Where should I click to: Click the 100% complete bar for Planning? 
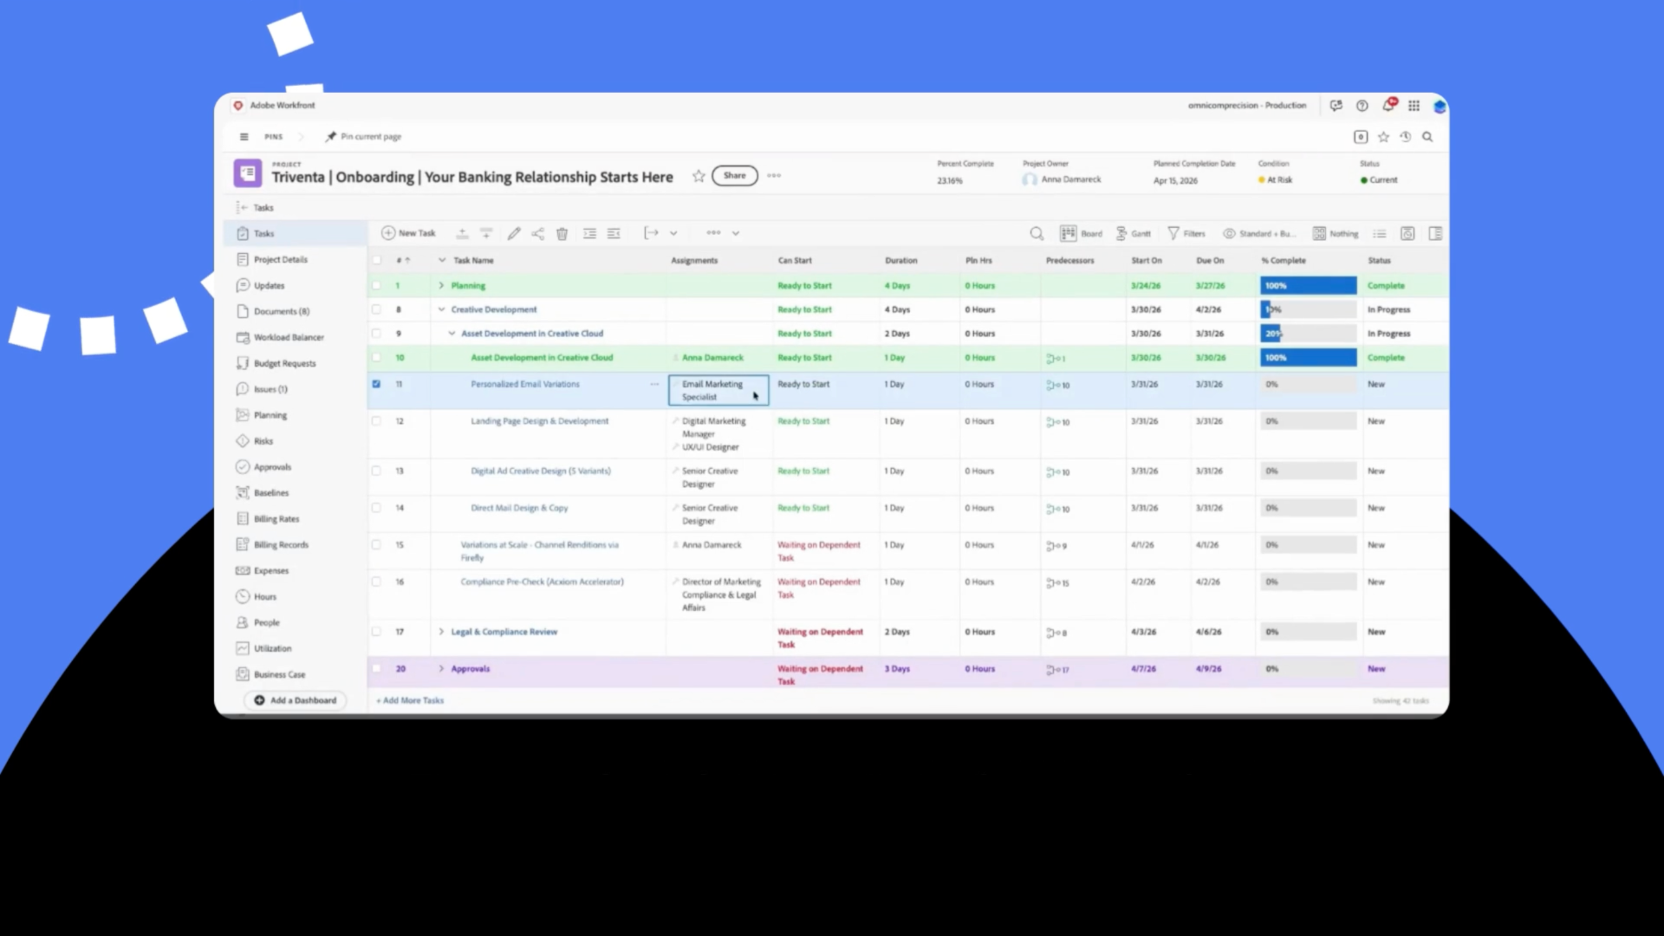1308,285
